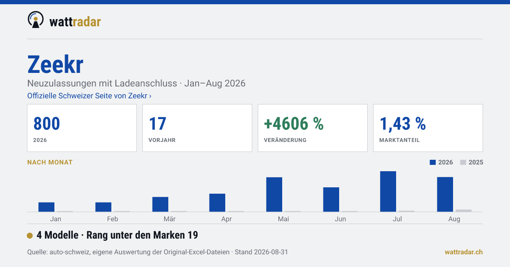510x267 pixels.
Task: Click the Feb axis label
Action: pos(113,219)
